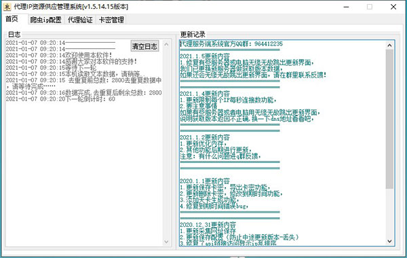Open the 代理验证 tab
The width and height of the screenshot is (407, 258).
click(x=80, y=20)
